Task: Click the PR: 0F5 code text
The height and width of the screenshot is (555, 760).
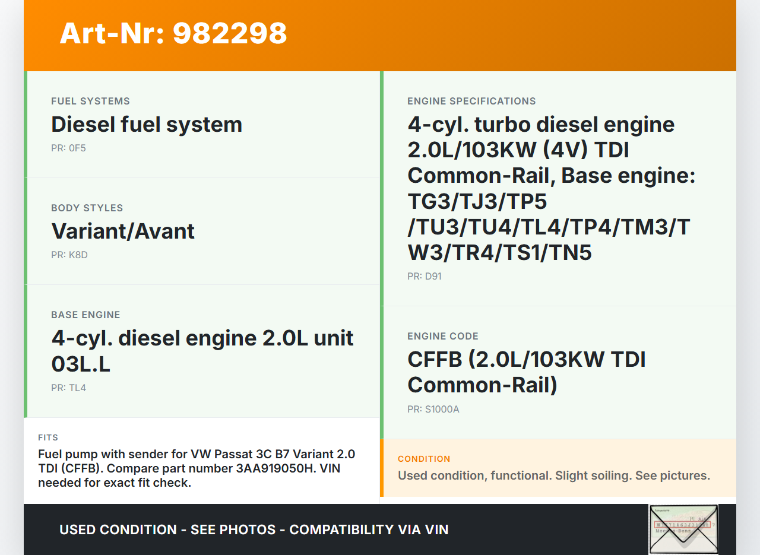Action: tap(68, 148)
